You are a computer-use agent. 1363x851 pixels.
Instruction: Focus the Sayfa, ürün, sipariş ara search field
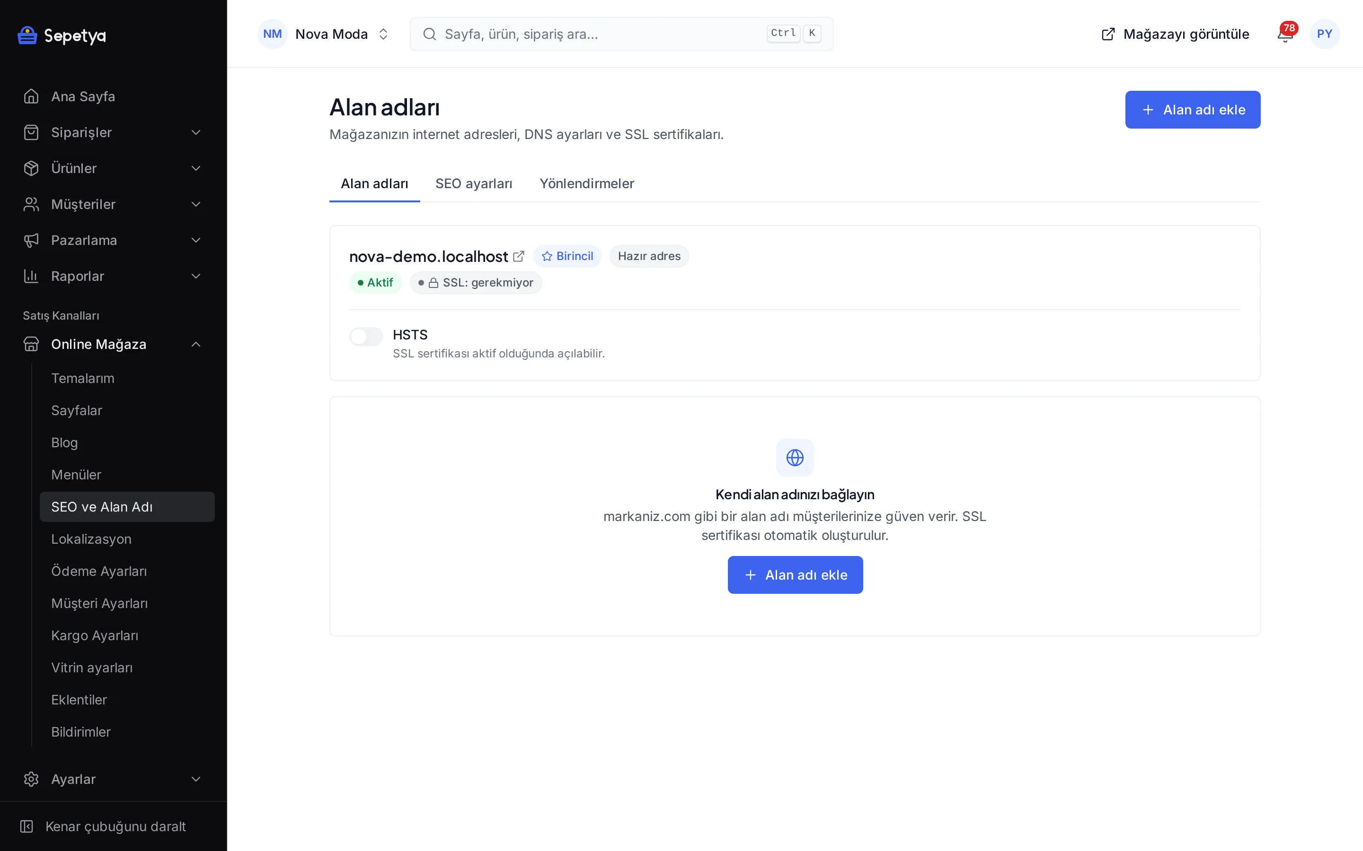tap(621, 35)
